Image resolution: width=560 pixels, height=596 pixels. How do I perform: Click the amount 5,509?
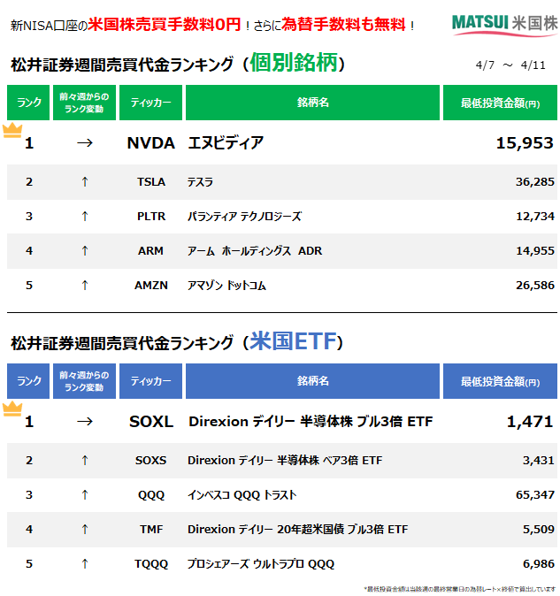point(539,529)
